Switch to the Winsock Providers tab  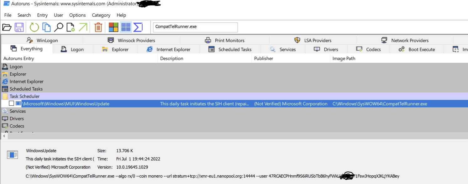pyautogui.click(x=131, y=40)
